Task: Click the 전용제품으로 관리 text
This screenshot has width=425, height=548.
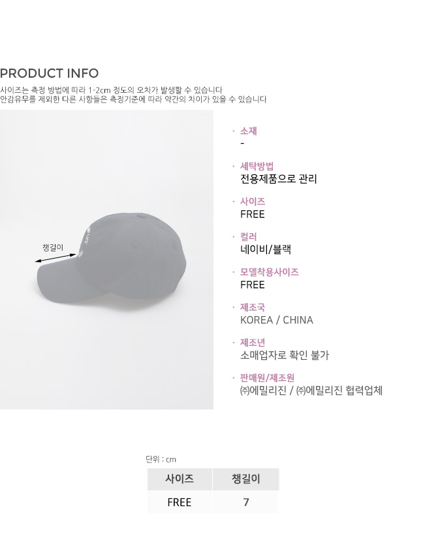Action: coord(278,179)
